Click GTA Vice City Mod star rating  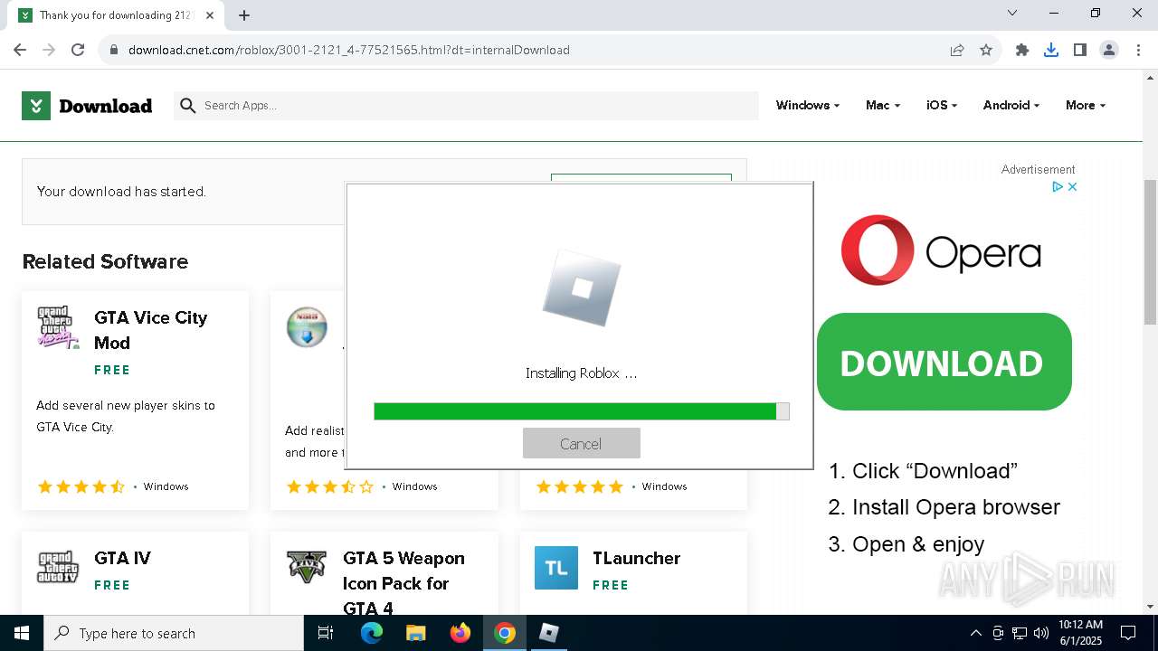click(81, 486)
